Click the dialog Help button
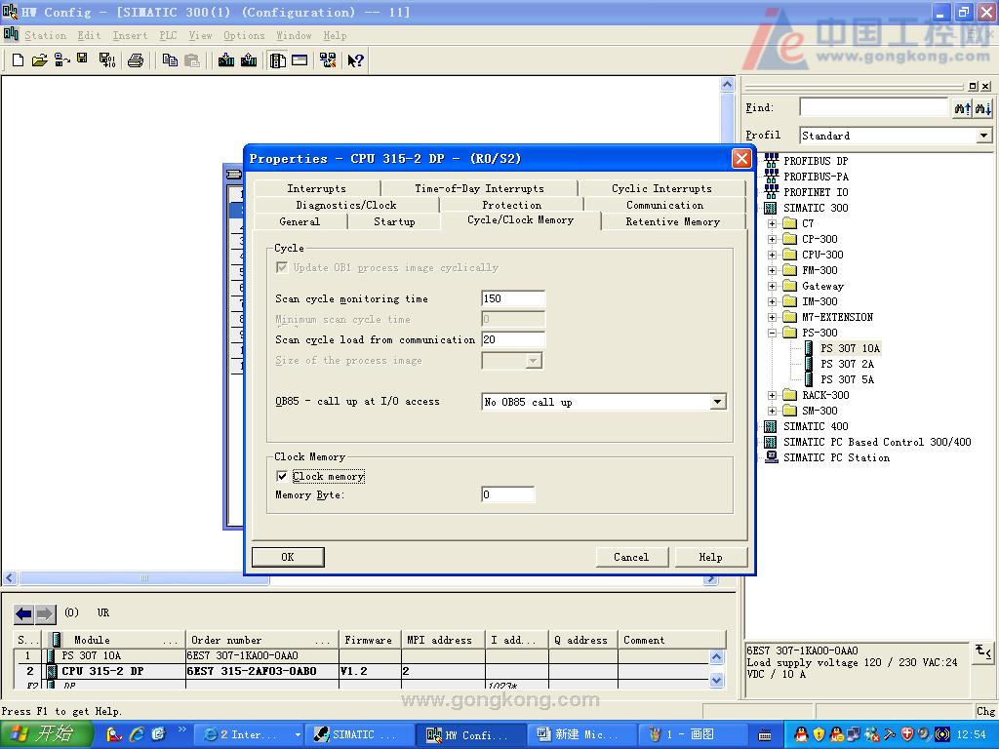The image size is (999, 749). (710, 557)
